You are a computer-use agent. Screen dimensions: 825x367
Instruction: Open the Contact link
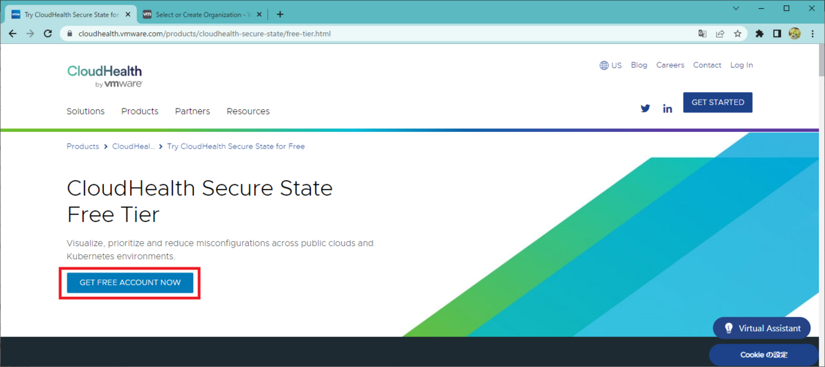pyautogui.click(x=707, y=65)
